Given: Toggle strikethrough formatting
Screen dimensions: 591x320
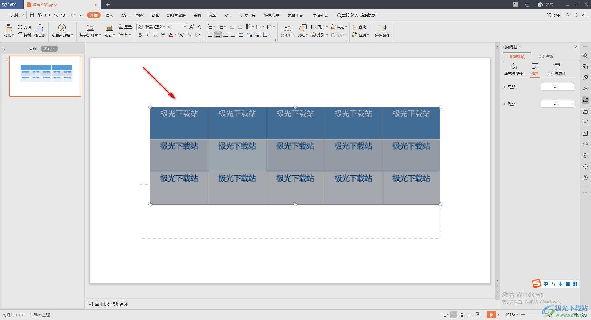Looking at the screenshot, I should click(x=163, y=35).
